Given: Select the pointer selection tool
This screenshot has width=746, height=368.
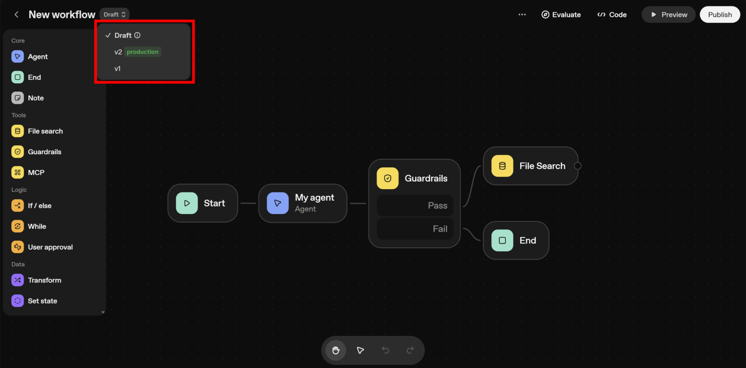Looking at the screenshot, I should pyautogui.click(x=360, y=350).
